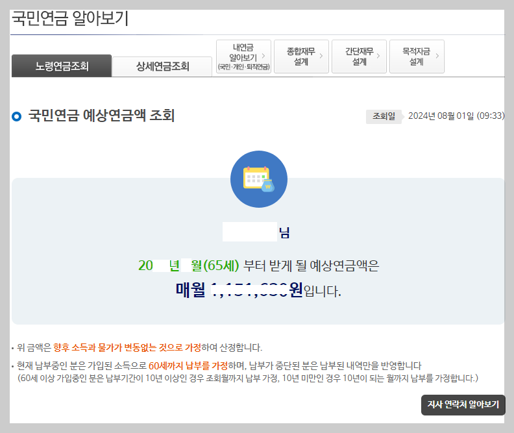514x433 pixels.
Task: Click the parenthetical note starting 60세 이상 가입중인
Action: [248, 378]
